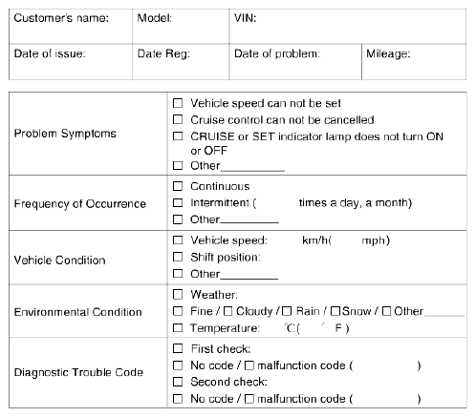Select CRUISE or SET indicator lamp checkbox

click(178, 136)
